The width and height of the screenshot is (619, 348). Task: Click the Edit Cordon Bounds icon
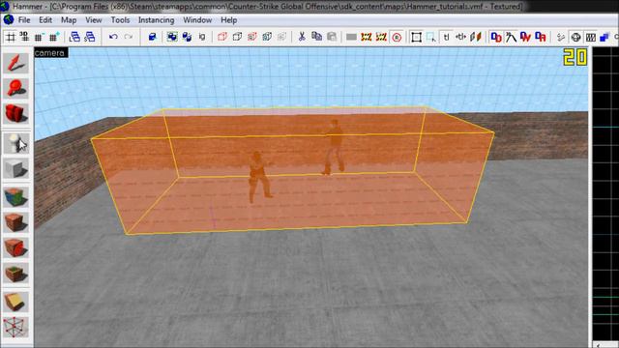coord(381,37)
